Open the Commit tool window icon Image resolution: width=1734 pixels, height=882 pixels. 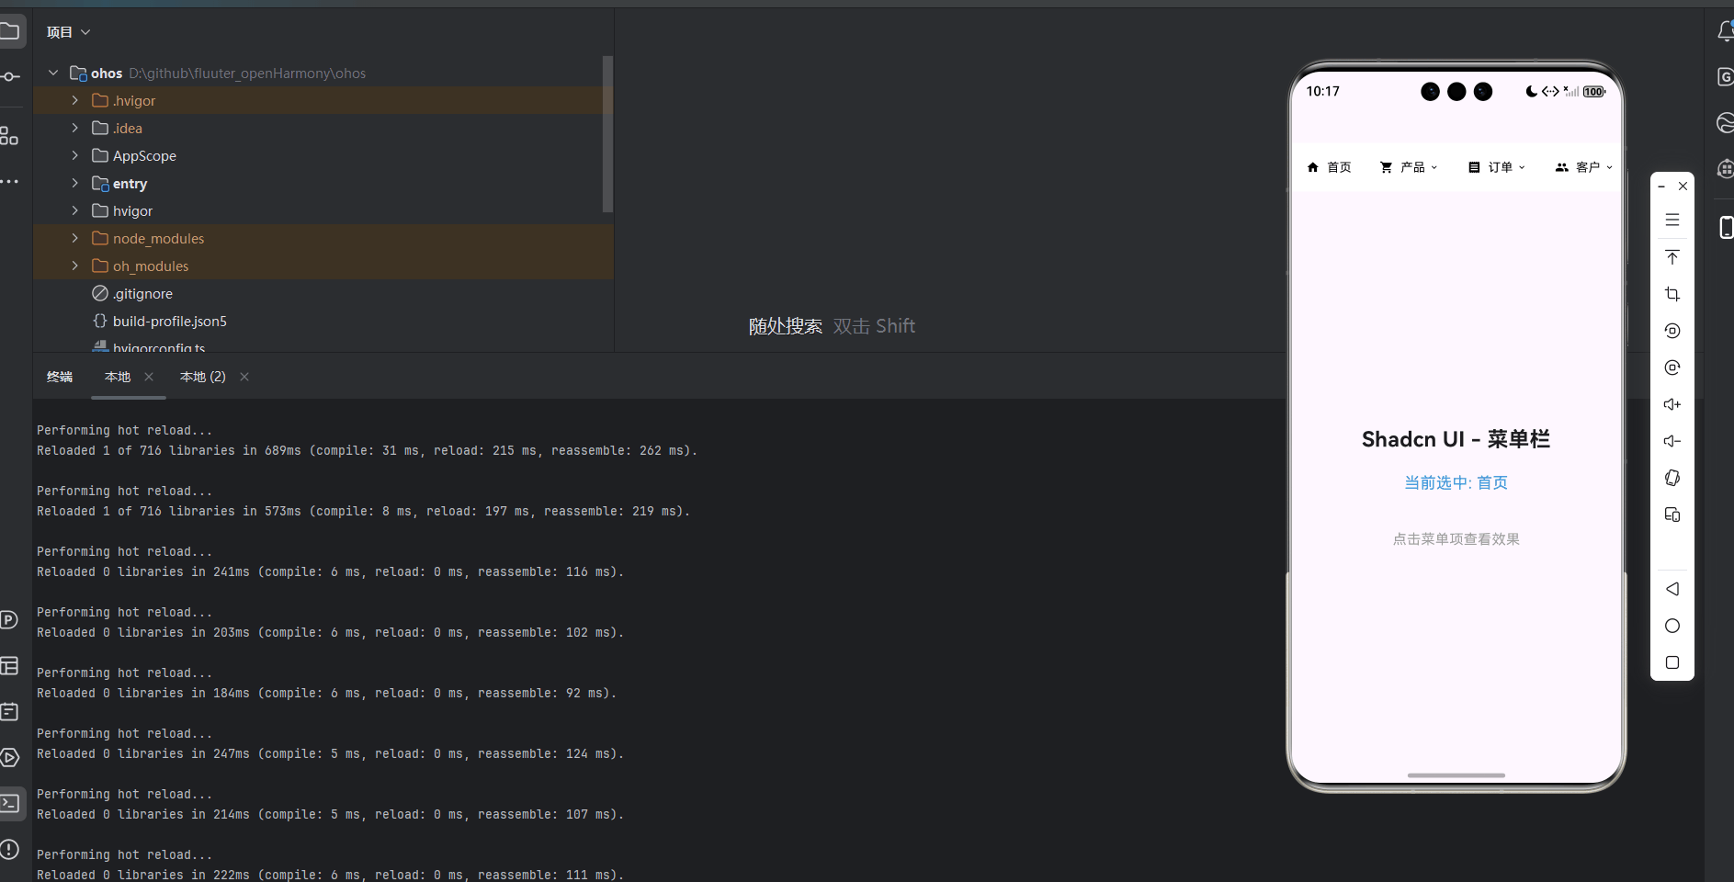[9, 77]
